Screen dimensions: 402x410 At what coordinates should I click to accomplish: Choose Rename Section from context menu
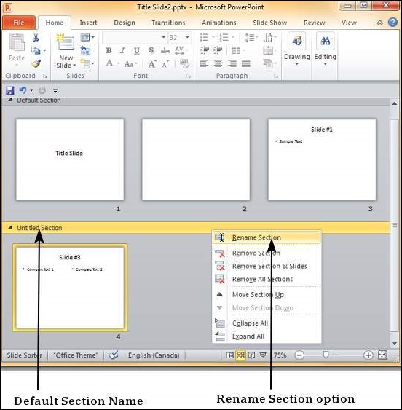tap(267, 237)
